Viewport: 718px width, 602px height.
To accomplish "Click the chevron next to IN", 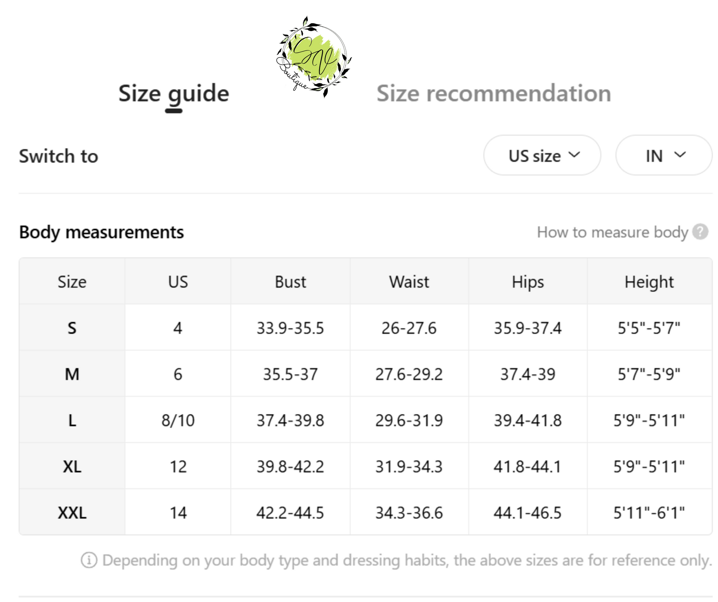I will [680, 155].
